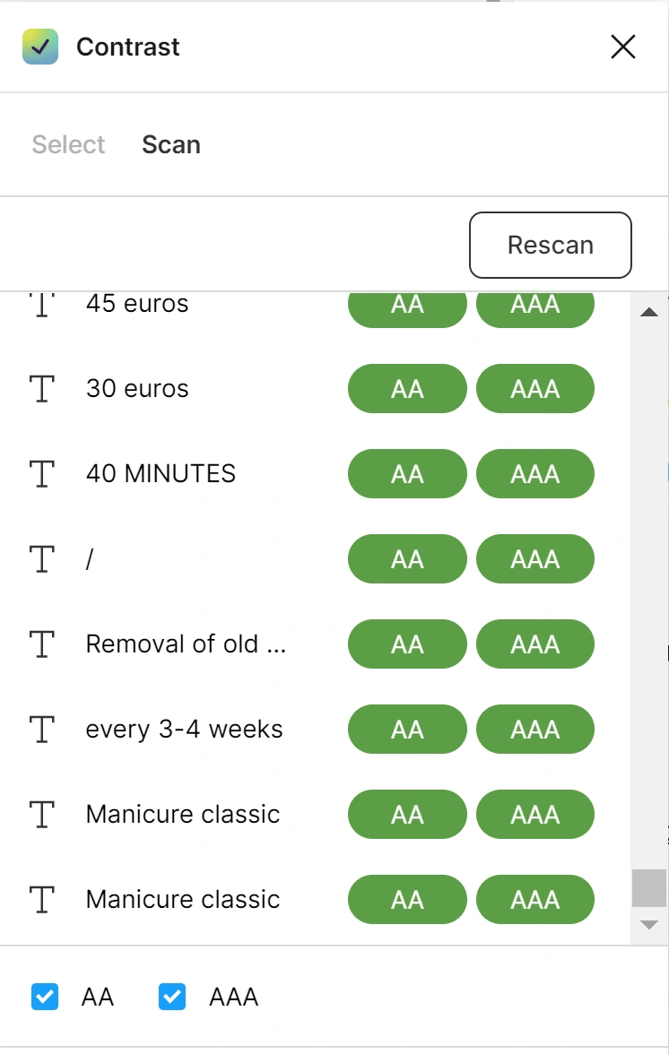Close the Contrast plugin panel
Image resolution: width=669 pixels, height=1054 pixels.
pyautogui.click(x=622, y=47)
